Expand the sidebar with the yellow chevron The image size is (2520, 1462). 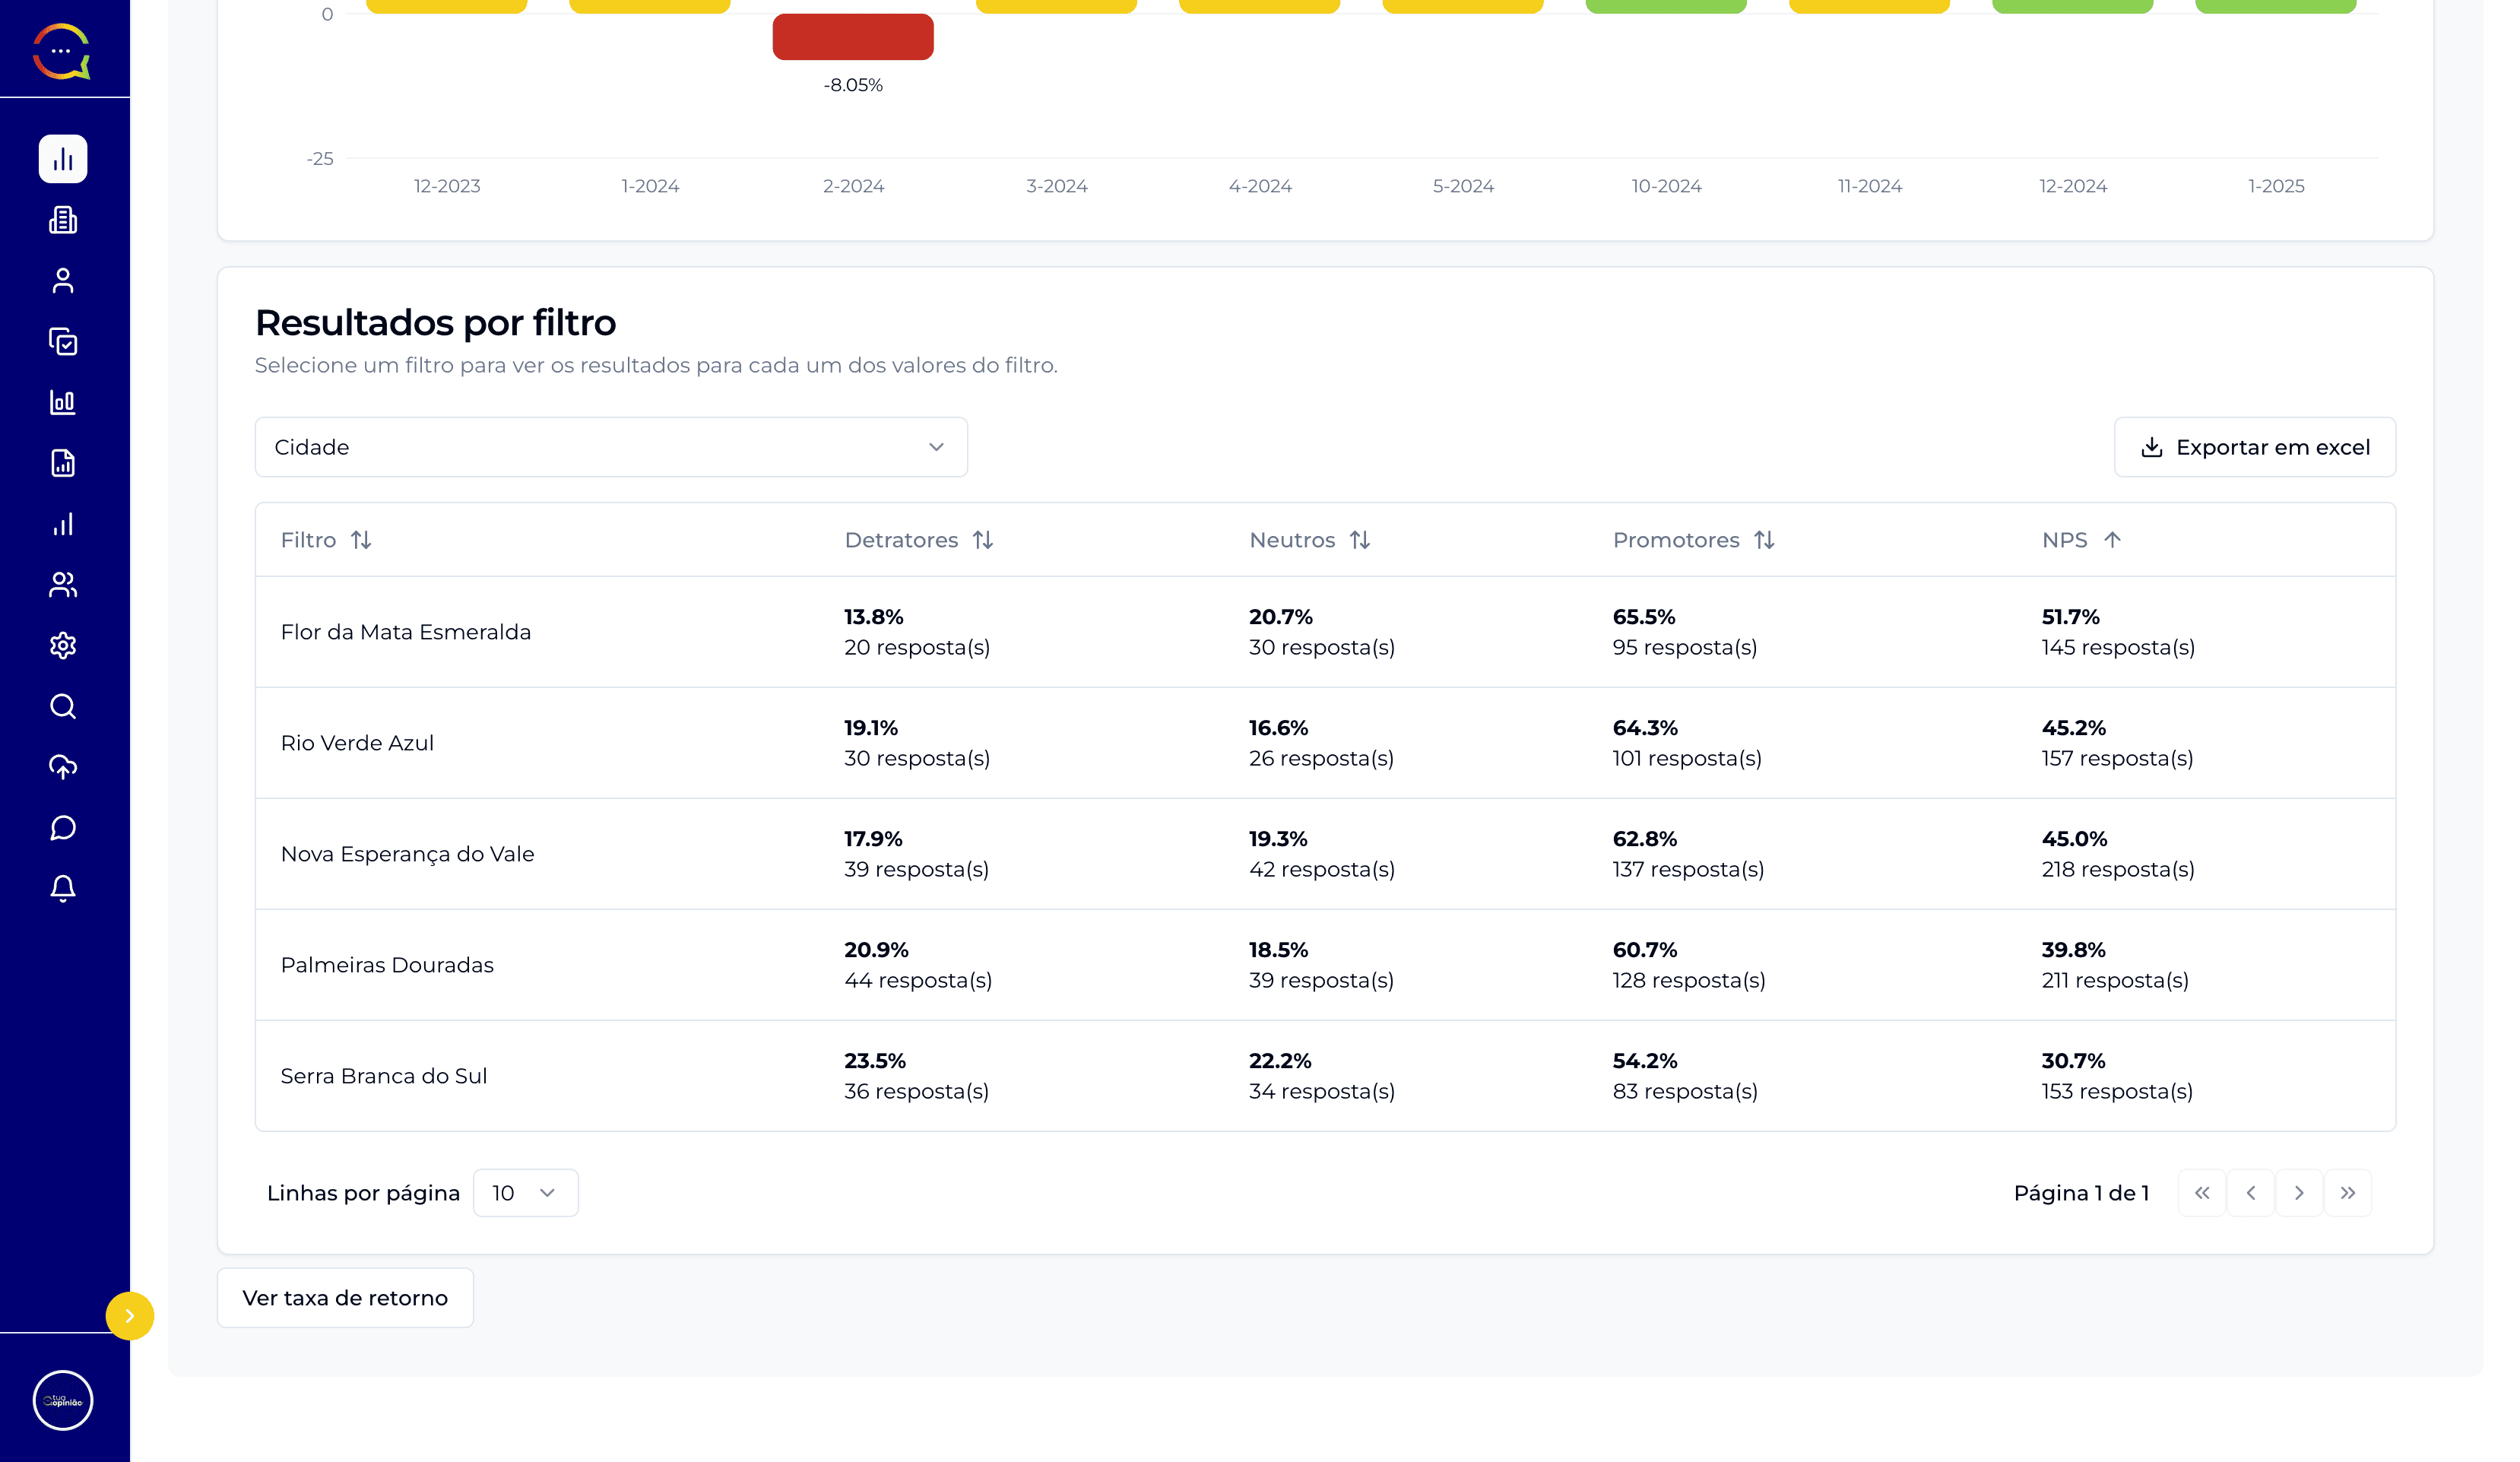point(130,1316)
